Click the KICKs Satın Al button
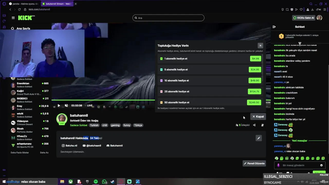Viewport: 329px width, 185px height. [304, 18]
